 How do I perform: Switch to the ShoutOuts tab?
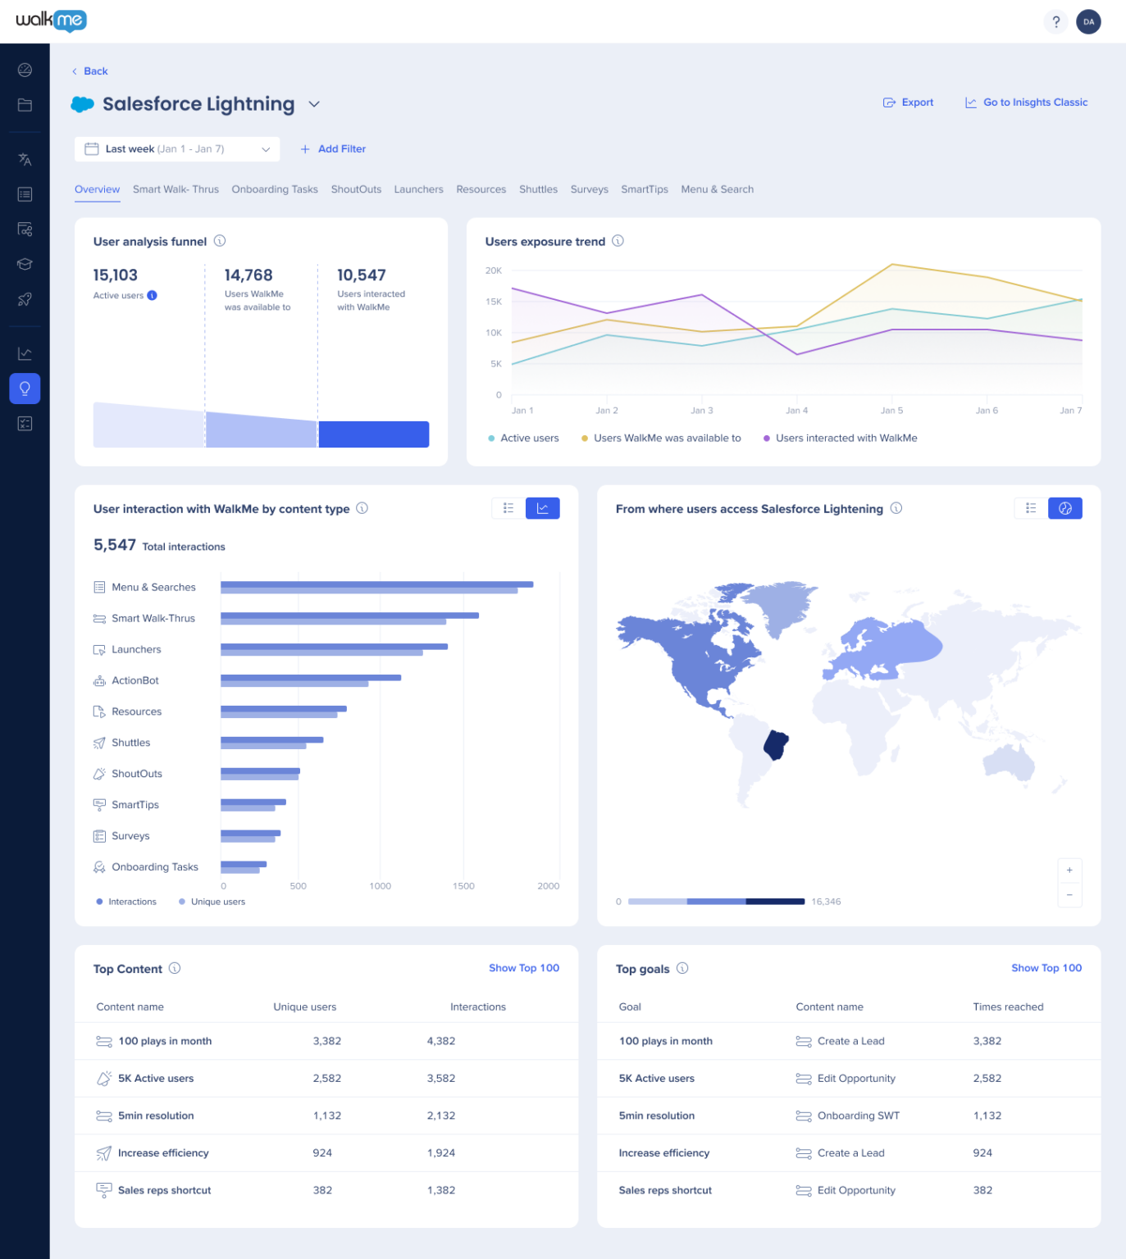(x=356, y=189)
